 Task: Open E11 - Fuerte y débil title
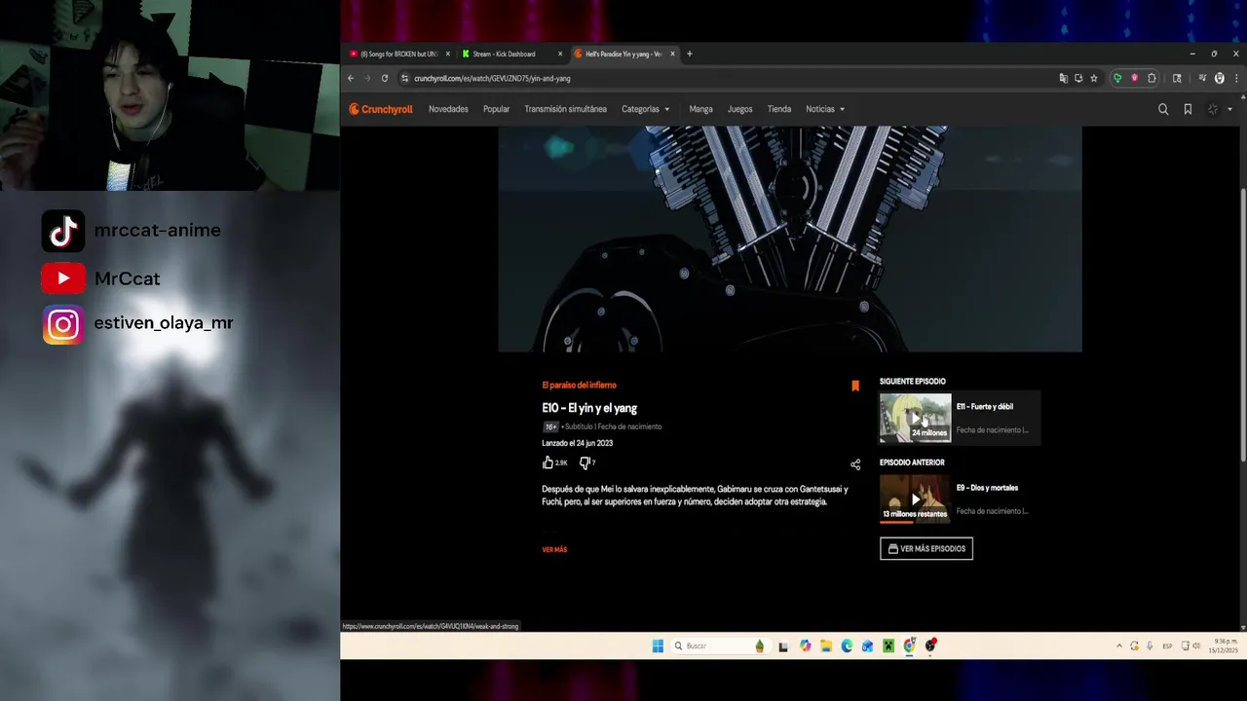click(985, 407)
